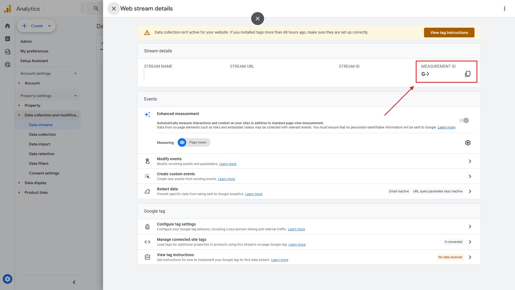Open the three-dot more options menu

(x=504, y=9)
